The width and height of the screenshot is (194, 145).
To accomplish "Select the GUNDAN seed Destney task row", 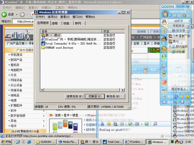I will (x=82, y=48).
